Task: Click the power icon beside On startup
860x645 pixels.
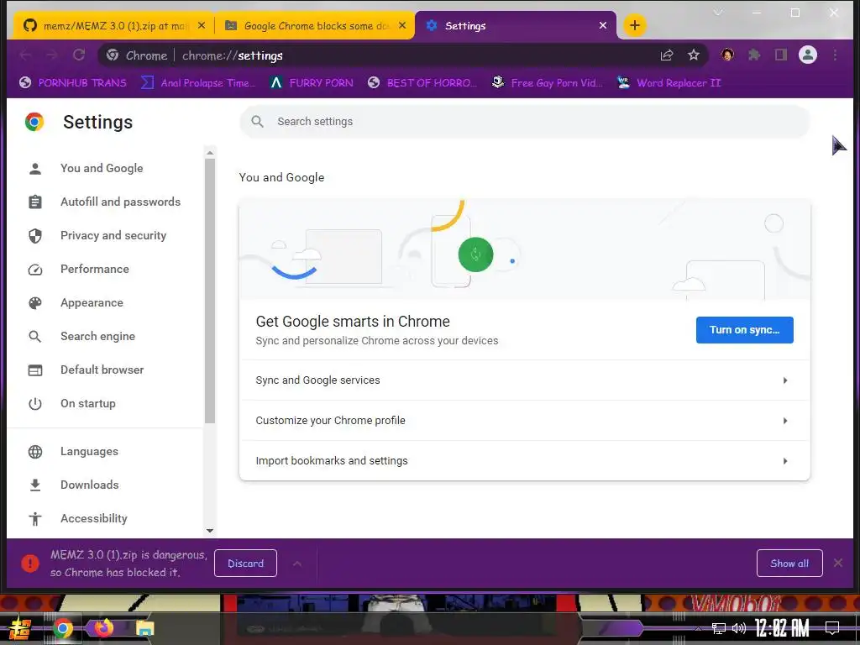Action: pos(35,403)
